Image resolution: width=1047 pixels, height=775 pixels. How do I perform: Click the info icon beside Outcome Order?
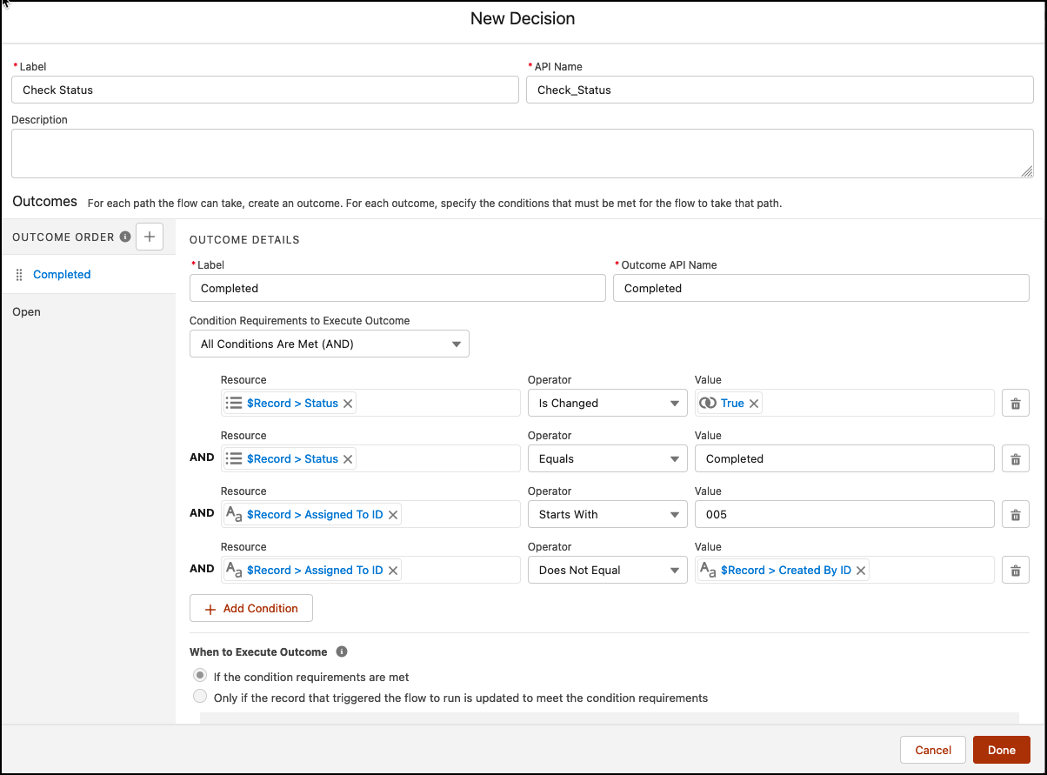coord(123,237)
